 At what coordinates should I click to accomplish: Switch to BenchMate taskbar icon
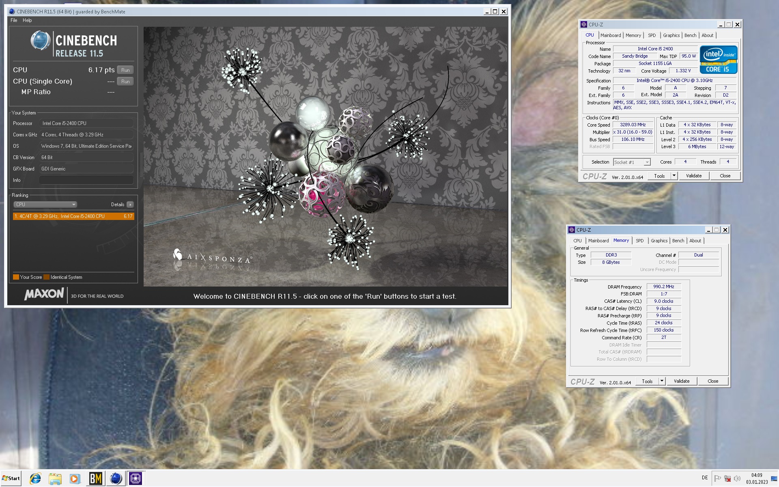(x=96, y=478)
